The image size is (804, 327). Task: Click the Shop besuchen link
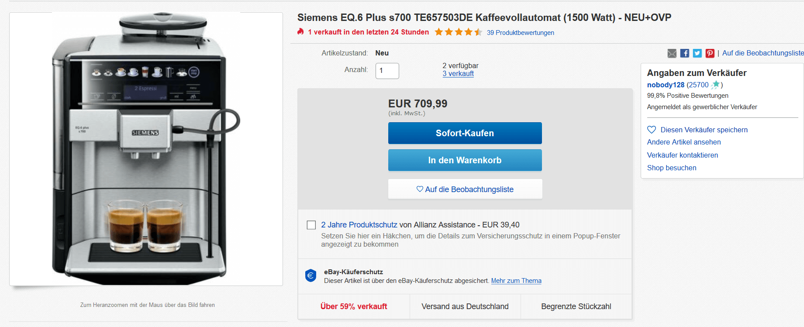point(671,168)
